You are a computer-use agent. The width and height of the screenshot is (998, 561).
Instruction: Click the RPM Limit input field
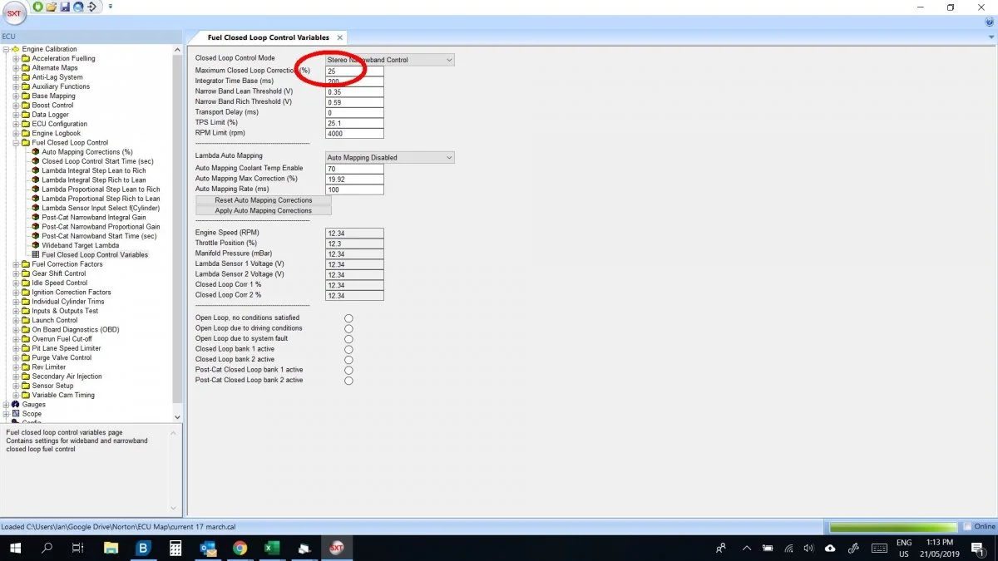click(354, 133)
